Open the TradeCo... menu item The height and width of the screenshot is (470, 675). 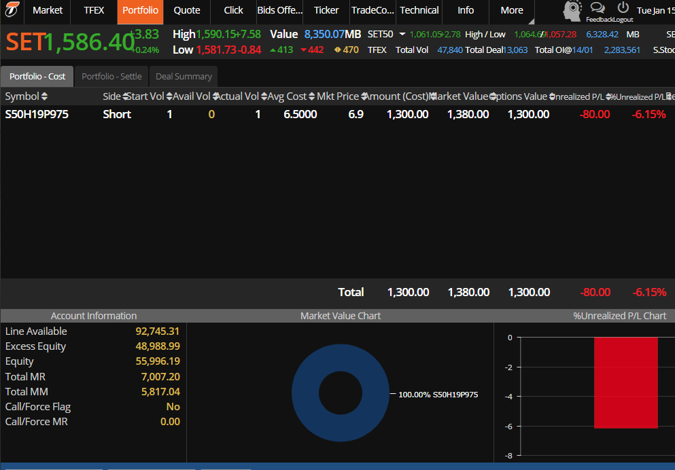pyautogui.click(x=373, y=10)
